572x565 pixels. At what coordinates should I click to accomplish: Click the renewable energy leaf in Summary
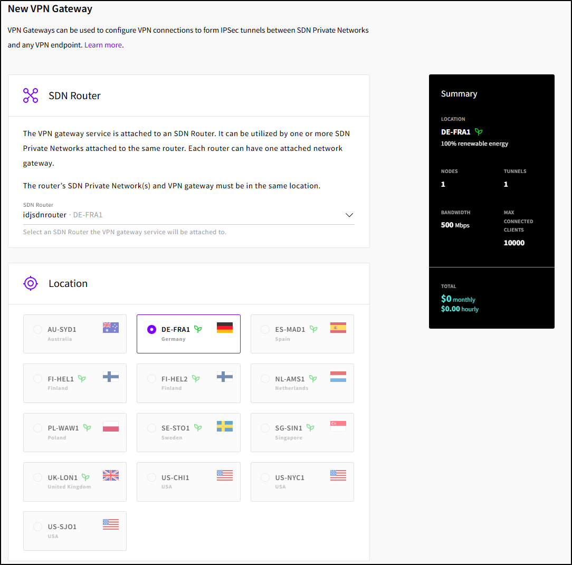click(479, 132)
